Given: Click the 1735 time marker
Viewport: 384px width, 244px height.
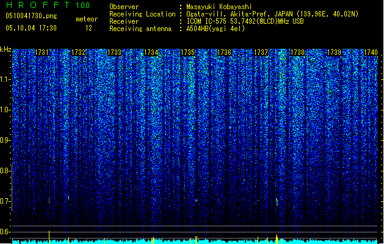Looking at the screenshot, I should [187, 52].
